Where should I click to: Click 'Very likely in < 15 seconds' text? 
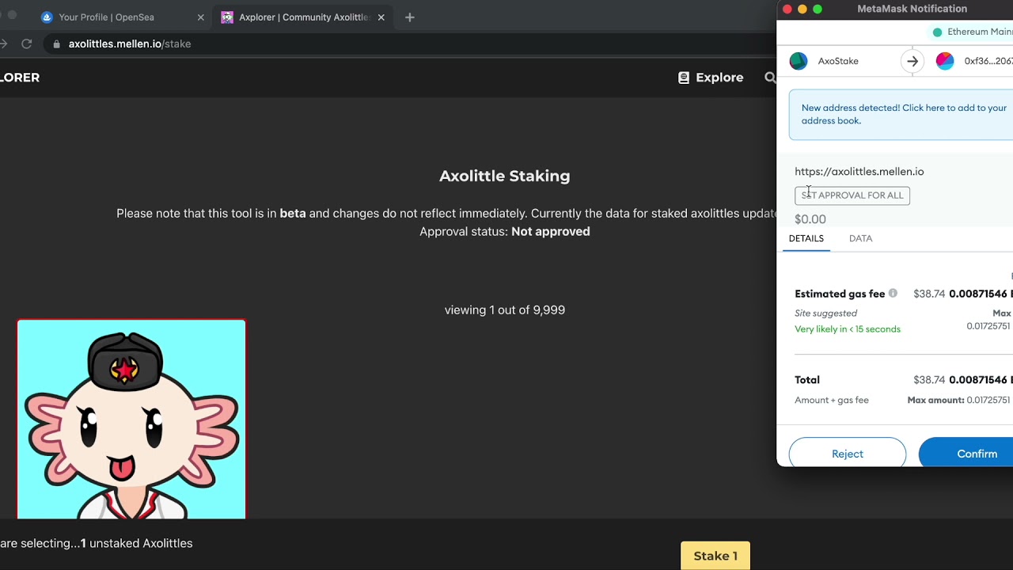848,329
